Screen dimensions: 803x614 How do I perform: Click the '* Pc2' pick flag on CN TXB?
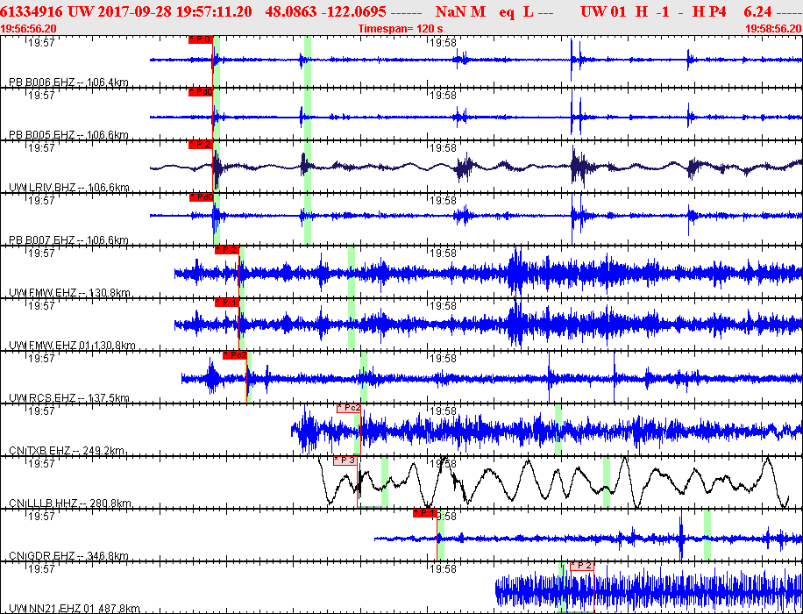349,408
